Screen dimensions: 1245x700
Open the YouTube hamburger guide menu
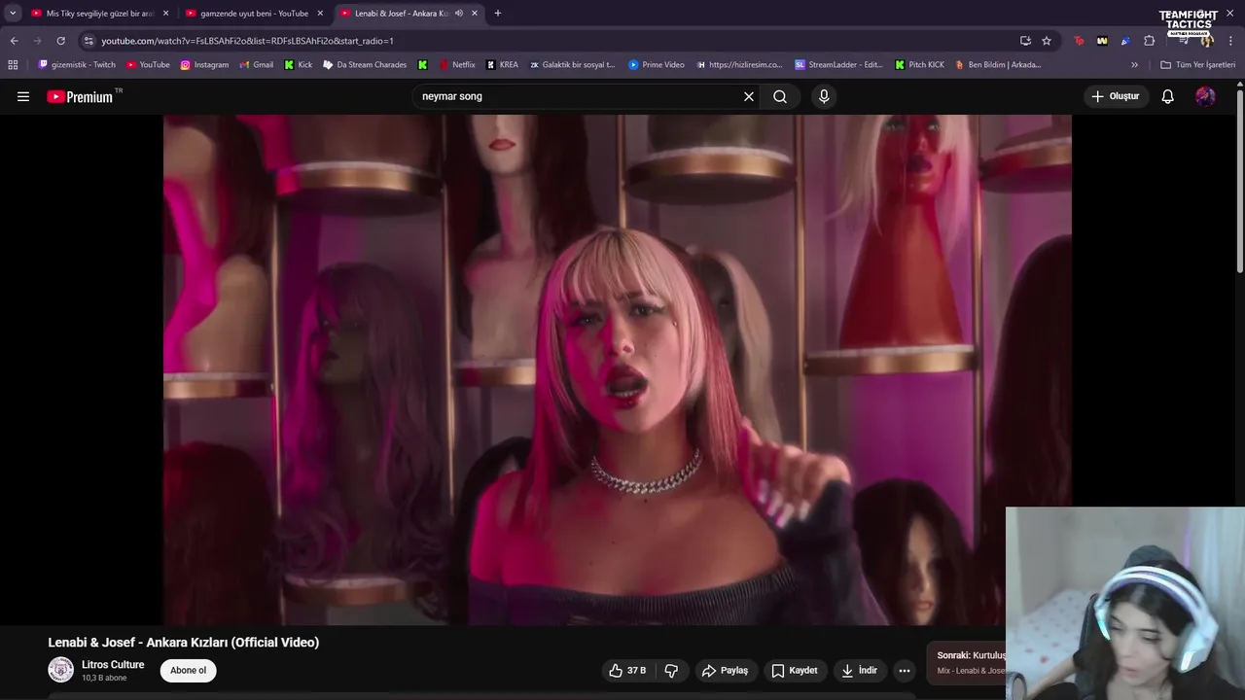pos(23,96)
